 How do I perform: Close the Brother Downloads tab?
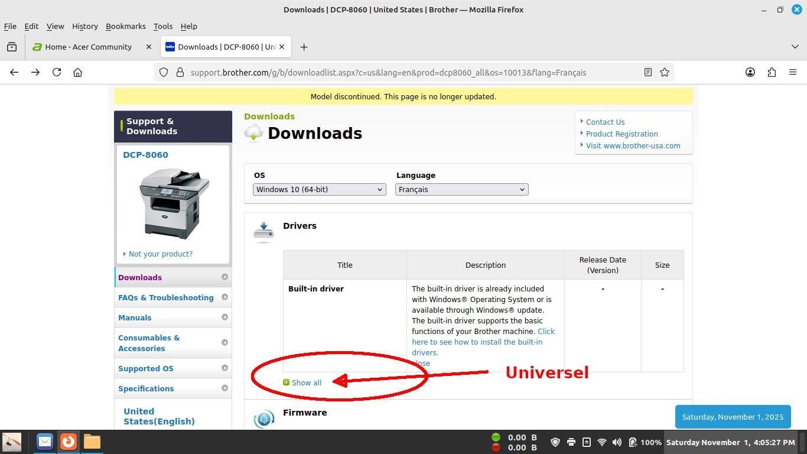(282, 47)
